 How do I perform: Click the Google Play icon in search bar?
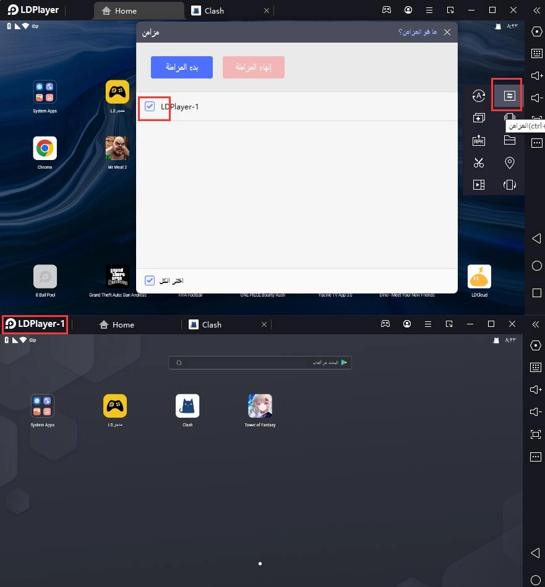(344, 362)
